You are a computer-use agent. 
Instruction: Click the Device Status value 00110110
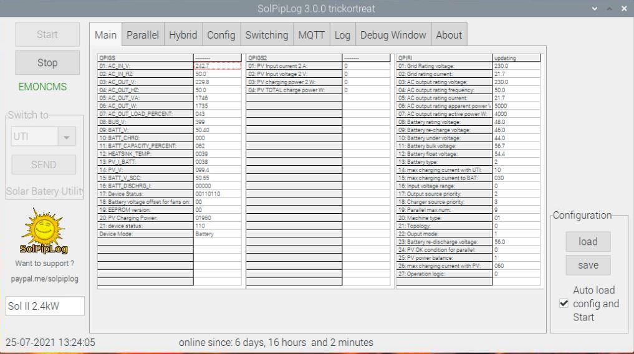[x=218, y=194]
